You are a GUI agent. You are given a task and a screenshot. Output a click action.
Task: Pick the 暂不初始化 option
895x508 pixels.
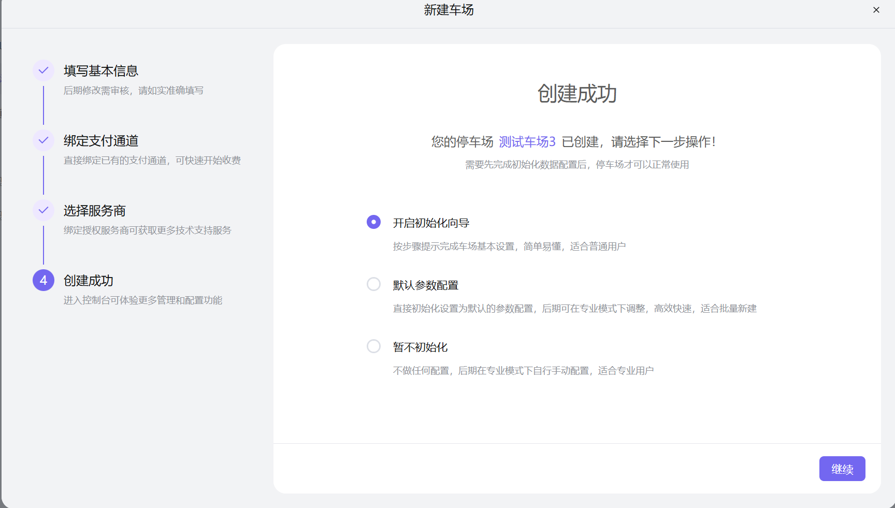pos(373,346)
